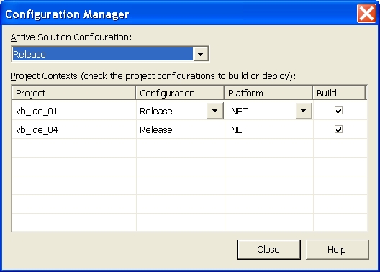This screenshot has height=272, width=380.
Task: Expand the Configuration dropdown for vb_ide_01
Action: 214,111
